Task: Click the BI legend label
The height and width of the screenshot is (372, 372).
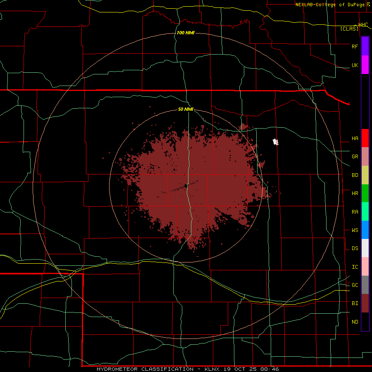Action: tap(355, 303)
